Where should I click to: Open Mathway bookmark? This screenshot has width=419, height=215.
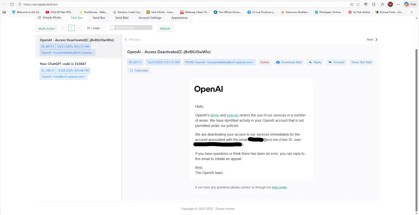[194, 12]
